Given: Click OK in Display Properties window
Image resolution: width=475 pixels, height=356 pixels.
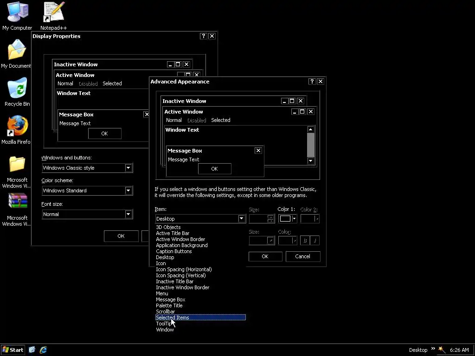Looking at the screenshot, I should click(x=121, y=236).
